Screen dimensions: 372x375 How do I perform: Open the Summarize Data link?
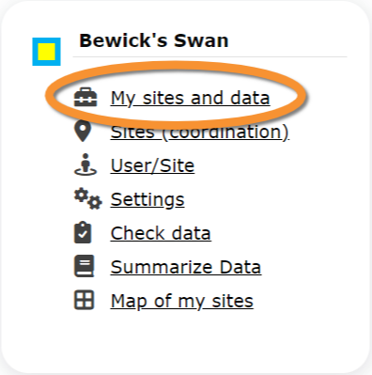click(x=186, y=267)
